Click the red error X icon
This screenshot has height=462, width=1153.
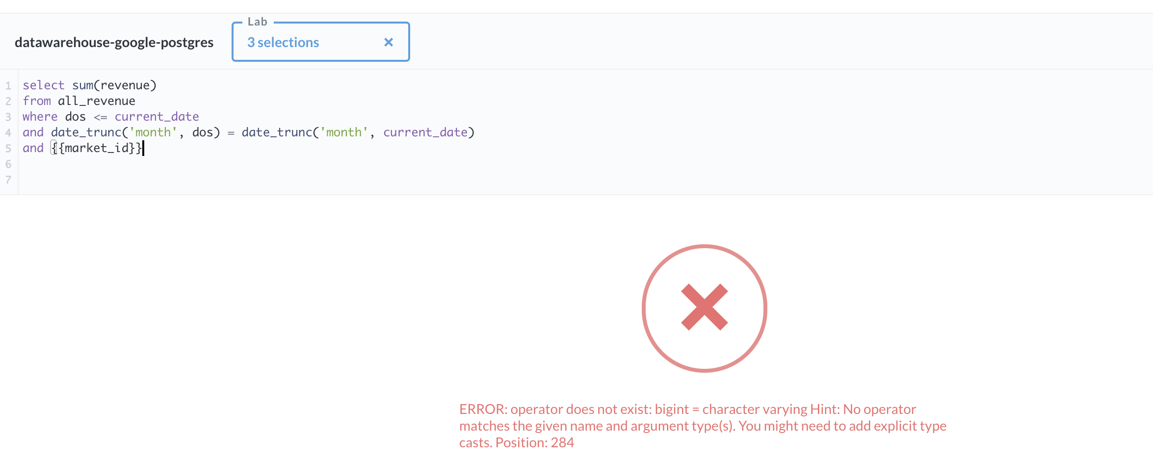click(x=704, y=306)
